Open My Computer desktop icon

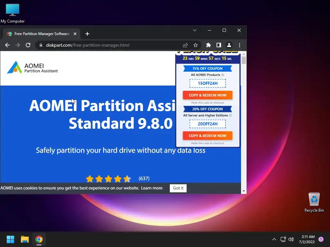point(13,13)
